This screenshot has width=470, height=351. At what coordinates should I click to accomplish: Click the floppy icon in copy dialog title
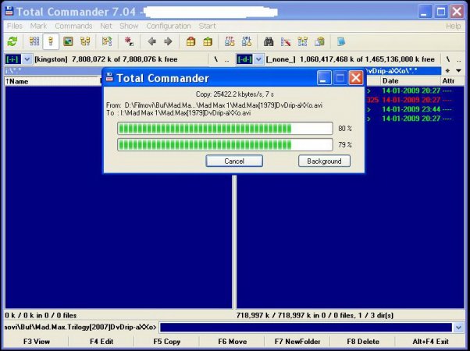pyautogui.click(x=110, y=77)
